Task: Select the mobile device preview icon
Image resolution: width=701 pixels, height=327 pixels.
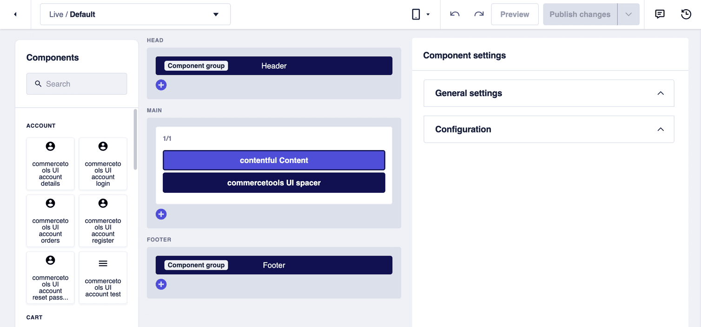Action: (416, 14)
